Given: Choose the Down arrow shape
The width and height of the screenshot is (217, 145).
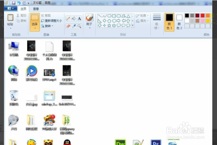Looking at the screenshot, I should (100, 25).
